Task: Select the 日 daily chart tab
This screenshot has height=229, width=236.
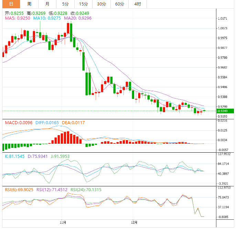Action: tap(11, 4)
